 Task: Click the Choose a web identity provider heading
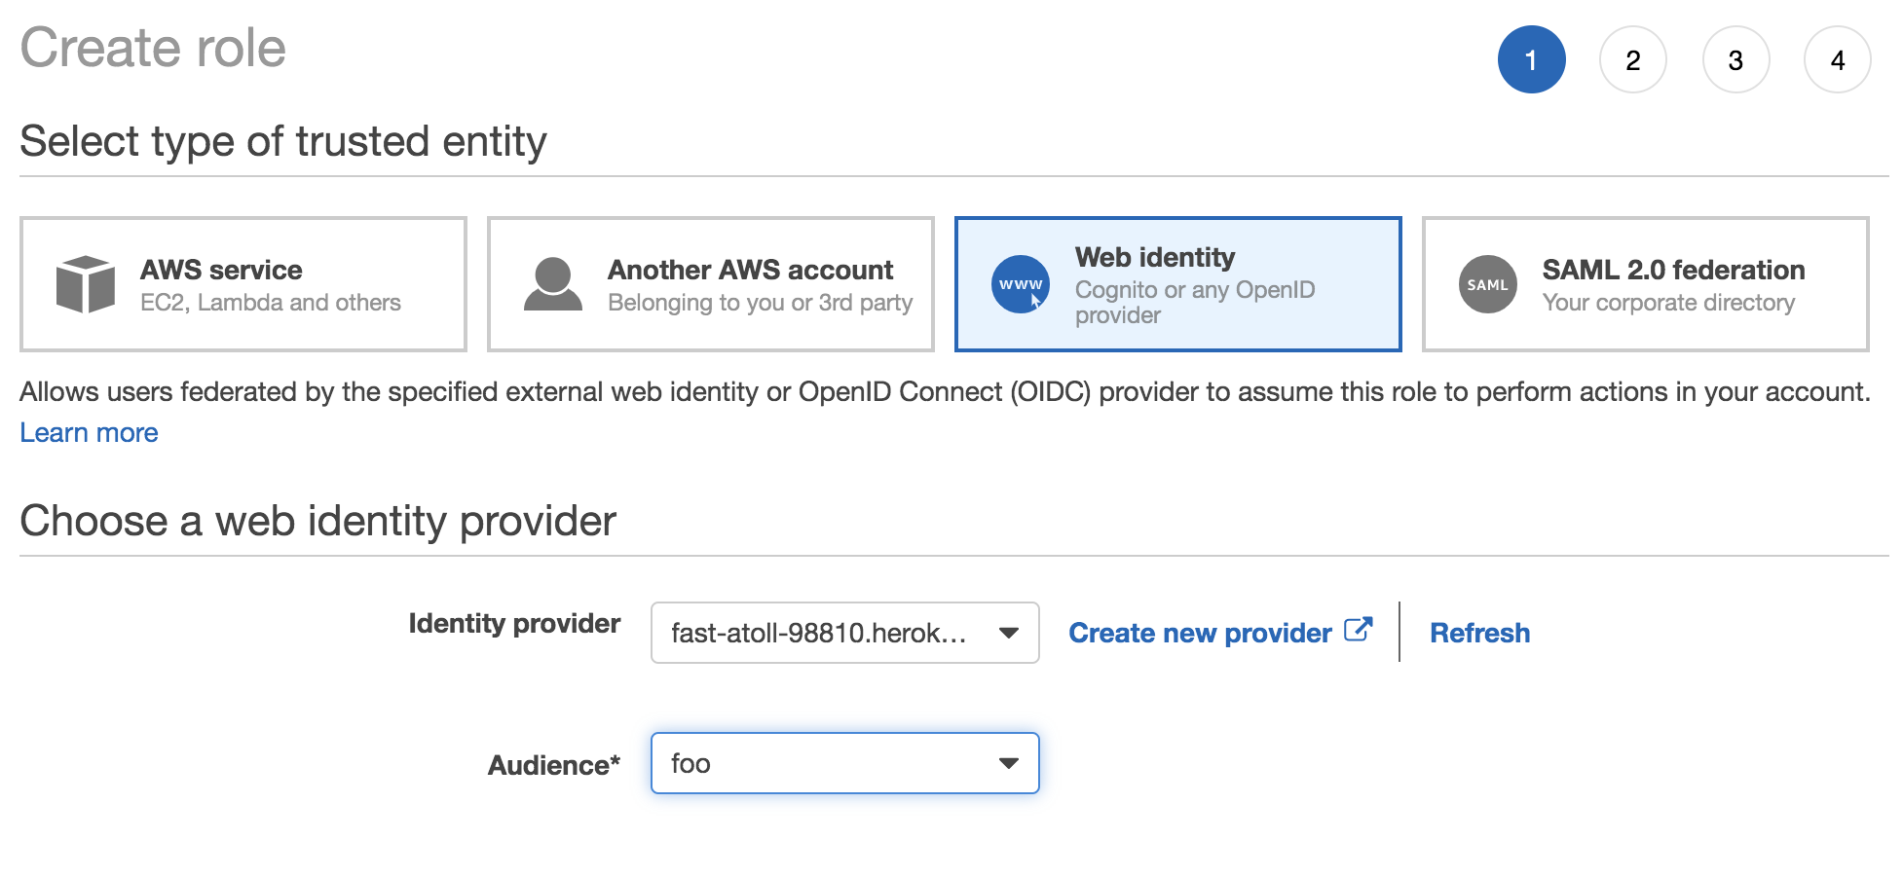[318, 522]
